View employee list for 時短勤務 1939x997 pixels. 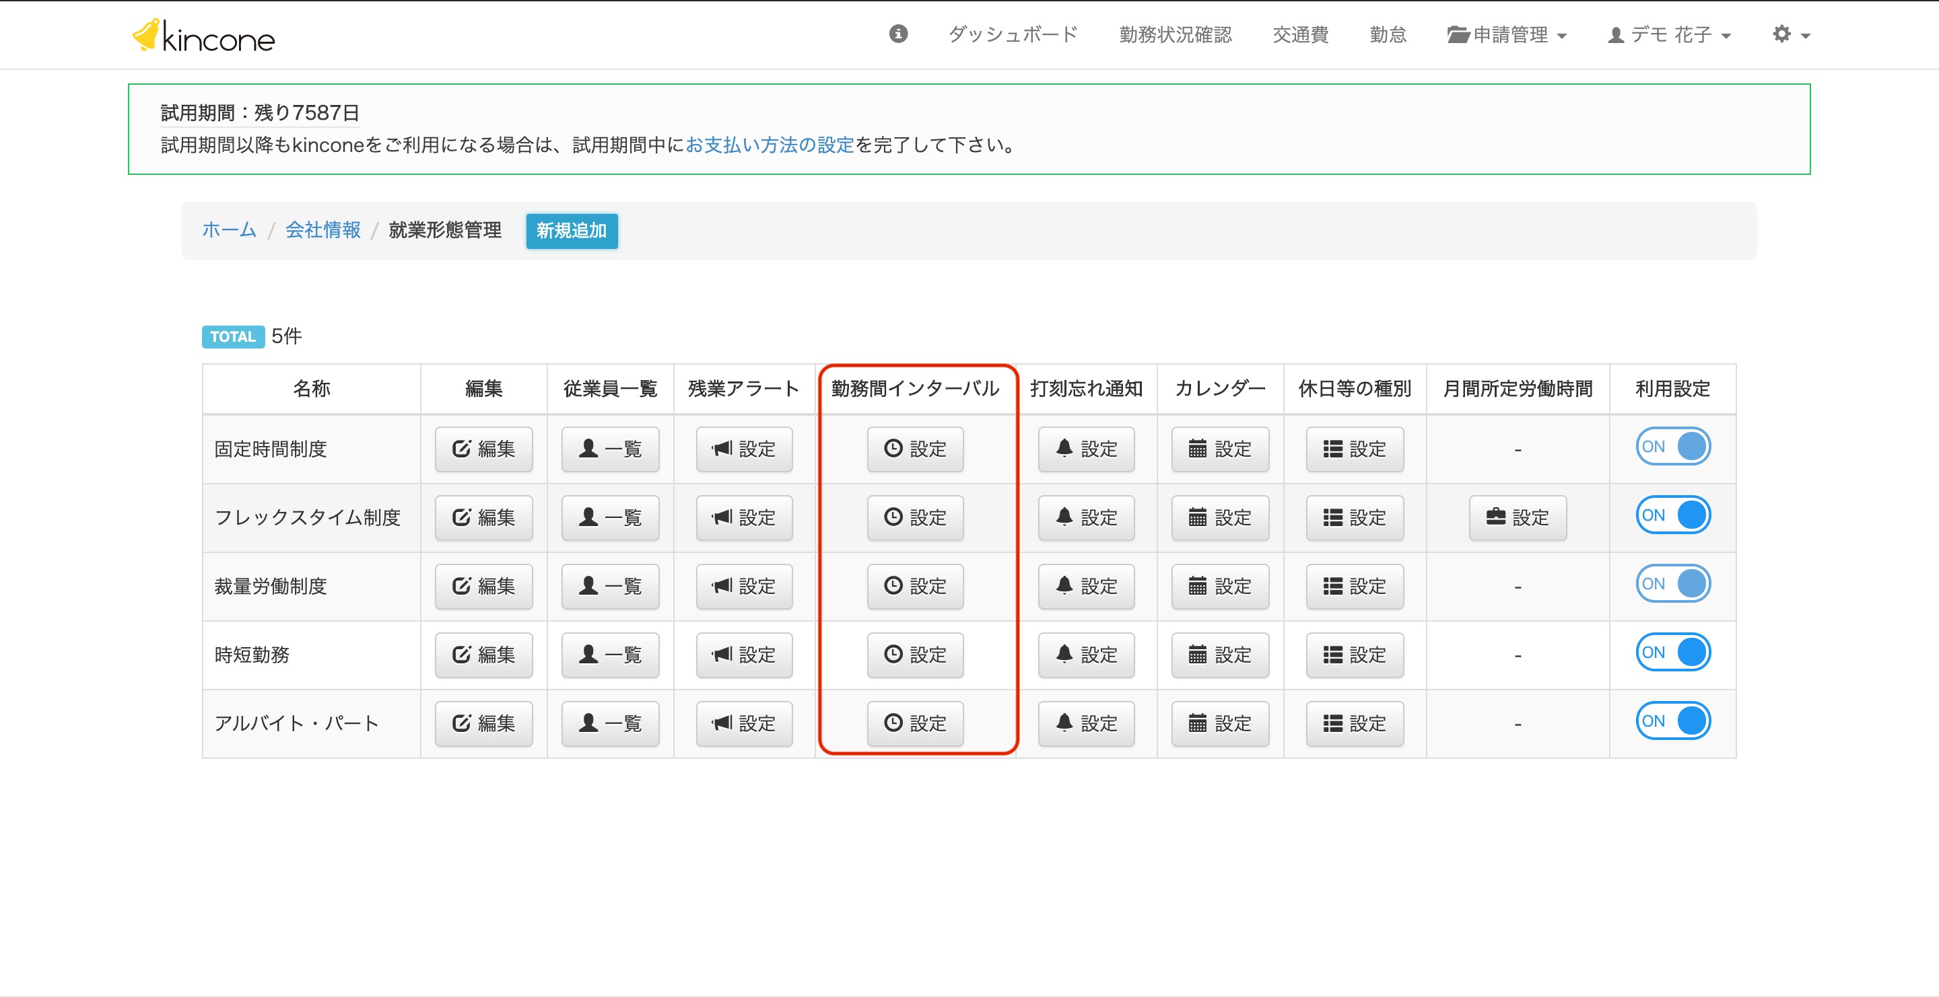(x=610, y=655)
